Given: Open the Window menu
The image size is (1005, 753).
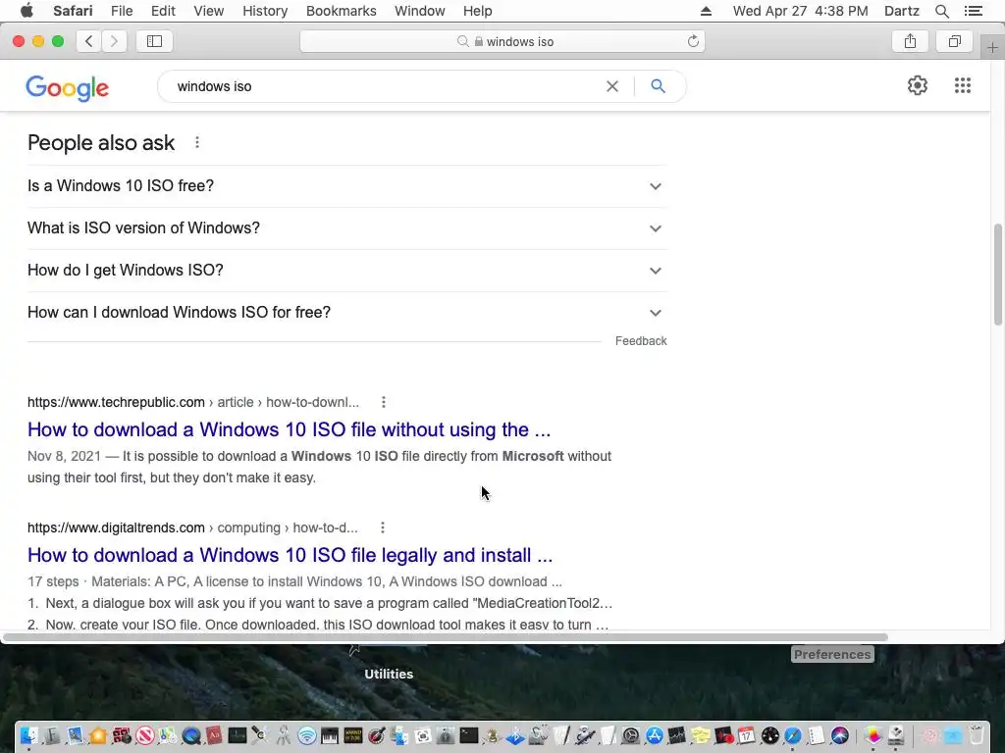Looking at the screenshot, I should [419, 11].
